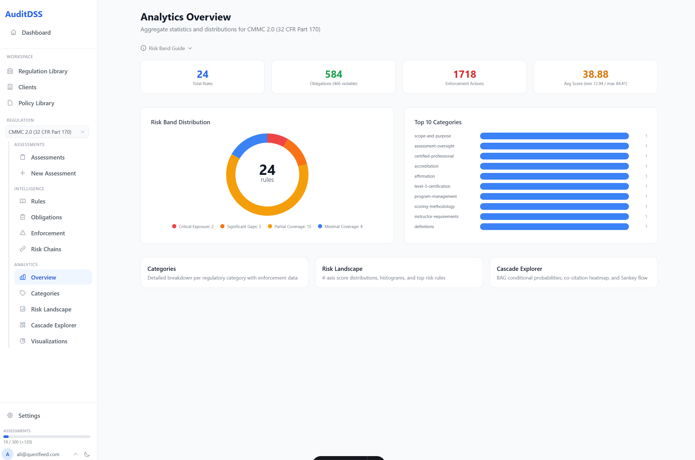Select the Obligations clipboard icon
The height and width of the screenshot is (460, 695).
click(23, 217)
